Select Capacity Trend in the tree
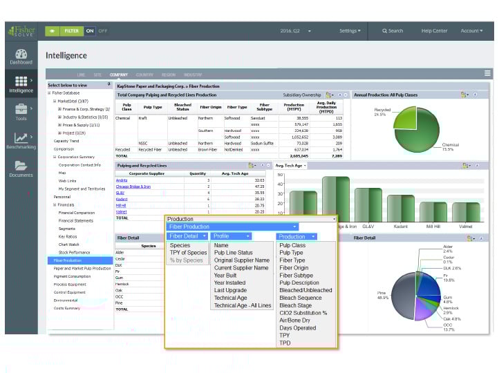Screen dimensions: 499x373 (x=66, y=141)
